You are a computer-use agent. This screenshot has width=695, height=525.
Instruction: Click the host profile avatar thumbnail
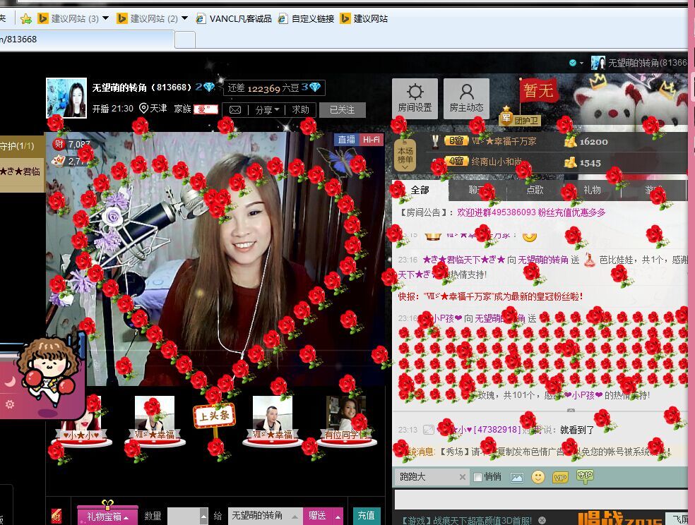click(x=66, y=98)
